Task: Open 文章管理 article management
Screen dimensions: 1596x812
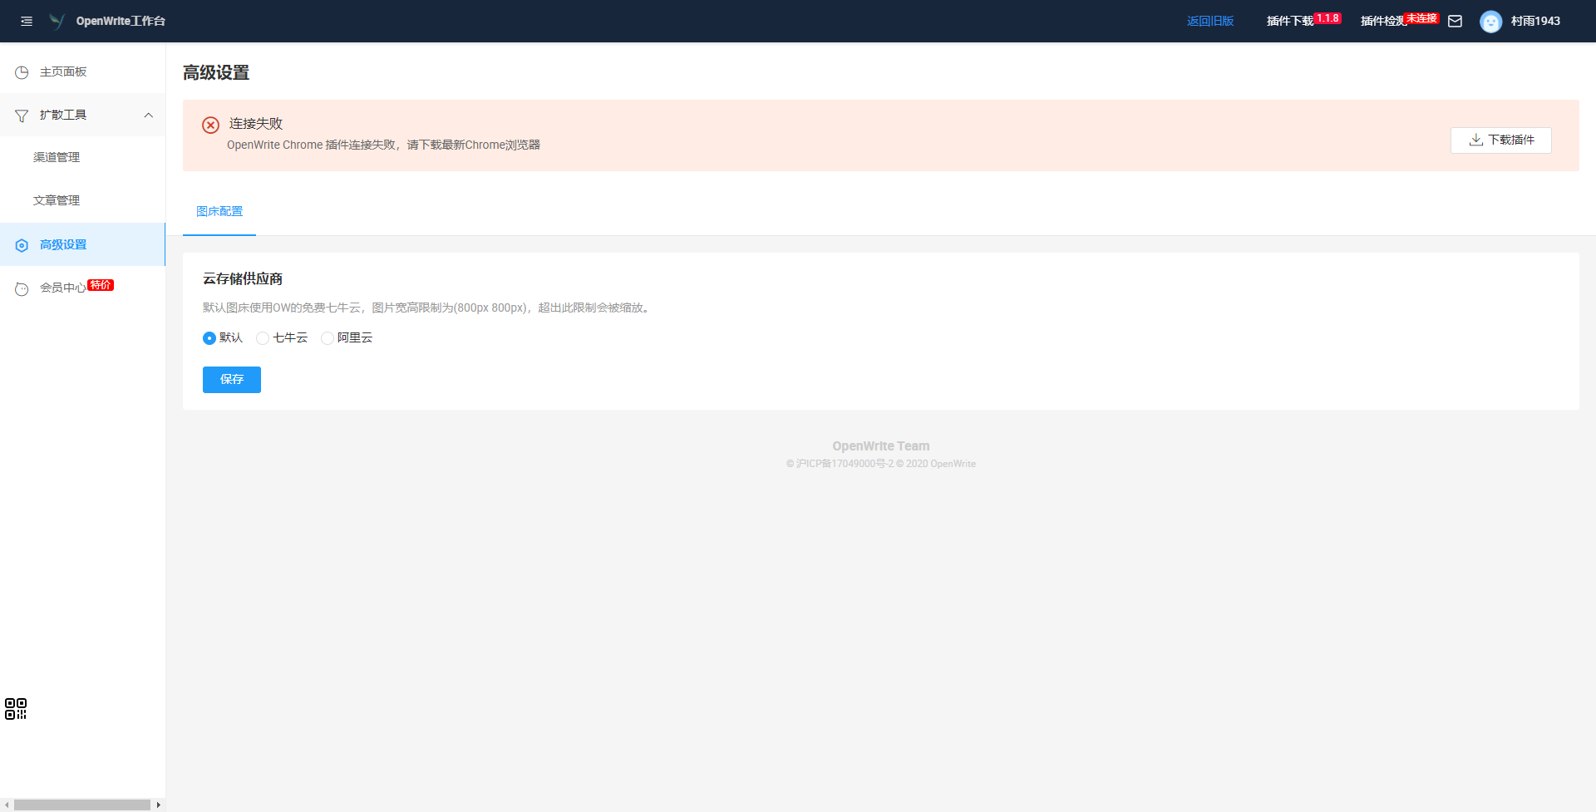Action: (57, 201)
